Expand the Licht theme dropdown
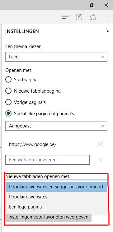This screenshot has width=113, height=232. 56,57
